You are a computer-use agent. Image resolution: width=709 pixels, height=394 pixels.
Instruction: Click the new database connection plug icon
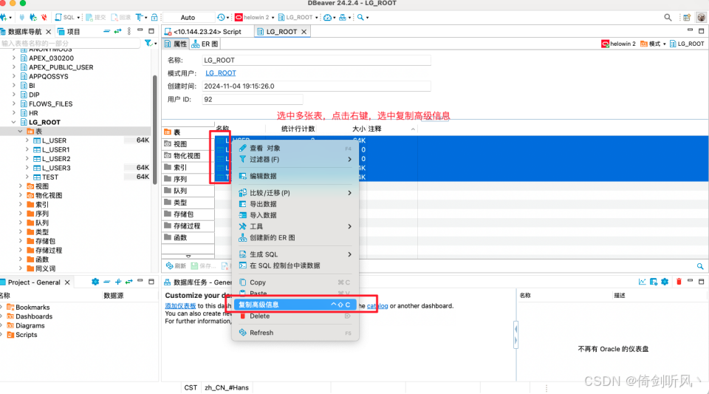4,17
